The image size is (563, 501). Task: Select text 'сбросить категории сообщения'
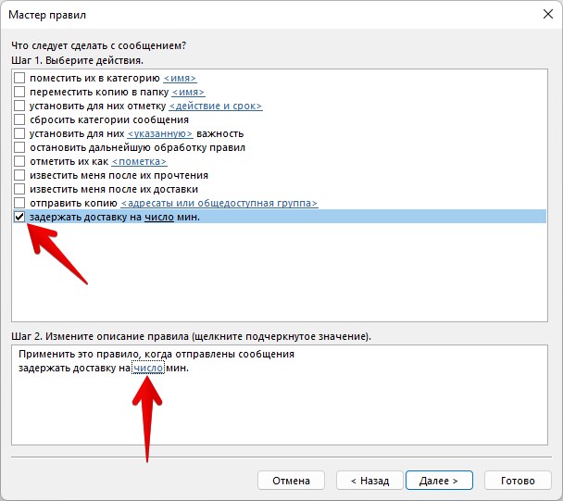[109, 119]
